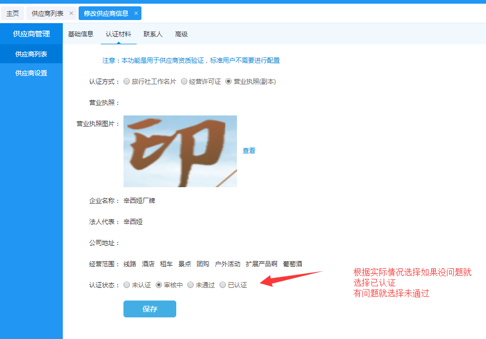Image resolution: width=486 pixels, height=339 pixels.
Task: Open the business license image thumbnail
Action: pos(180,151)
